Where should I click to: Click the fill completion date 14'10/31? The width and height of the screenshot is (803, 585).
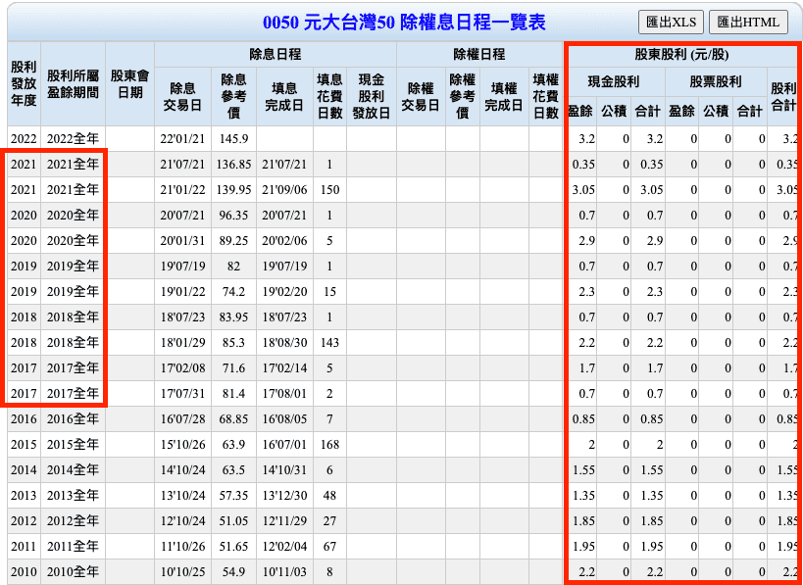point(284,469)
